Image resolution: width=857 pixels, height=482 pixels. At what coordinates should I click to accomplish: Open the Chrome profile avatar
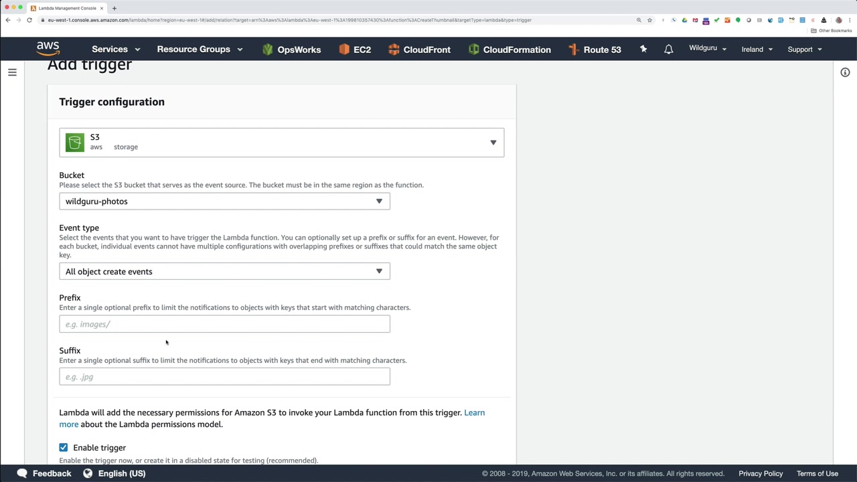click(838, 20)
